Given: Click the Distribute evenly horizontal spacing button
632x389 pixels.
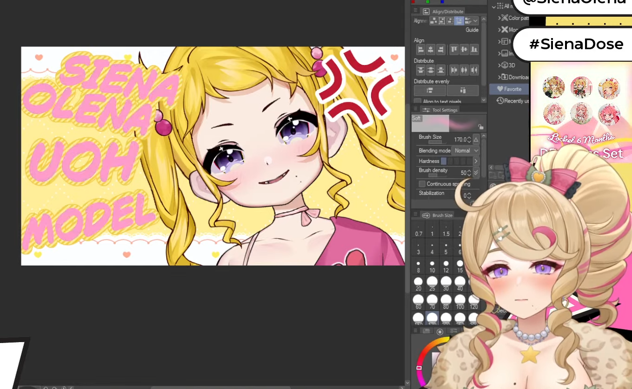Looking at the screenshot, I should pos(463,91).
